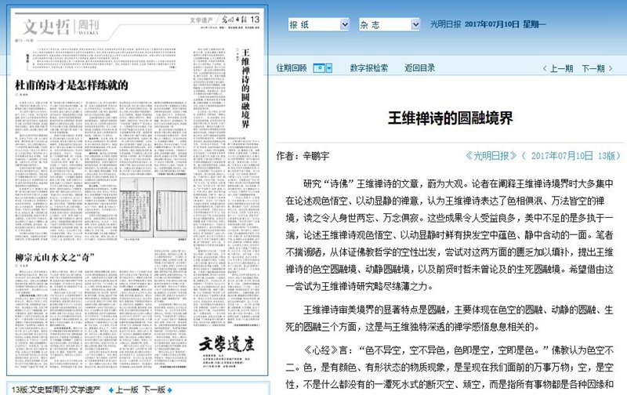Screen dimensions: 627x395
Task: Click the paragraph starting 研究"诗佛"王维禅诗的文章
Action: (x=449, y=235)
